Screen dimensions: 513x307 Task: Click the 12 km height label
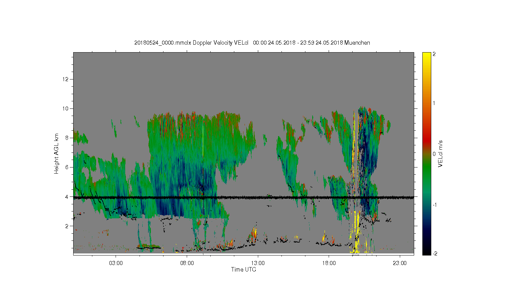coord(65,79)
